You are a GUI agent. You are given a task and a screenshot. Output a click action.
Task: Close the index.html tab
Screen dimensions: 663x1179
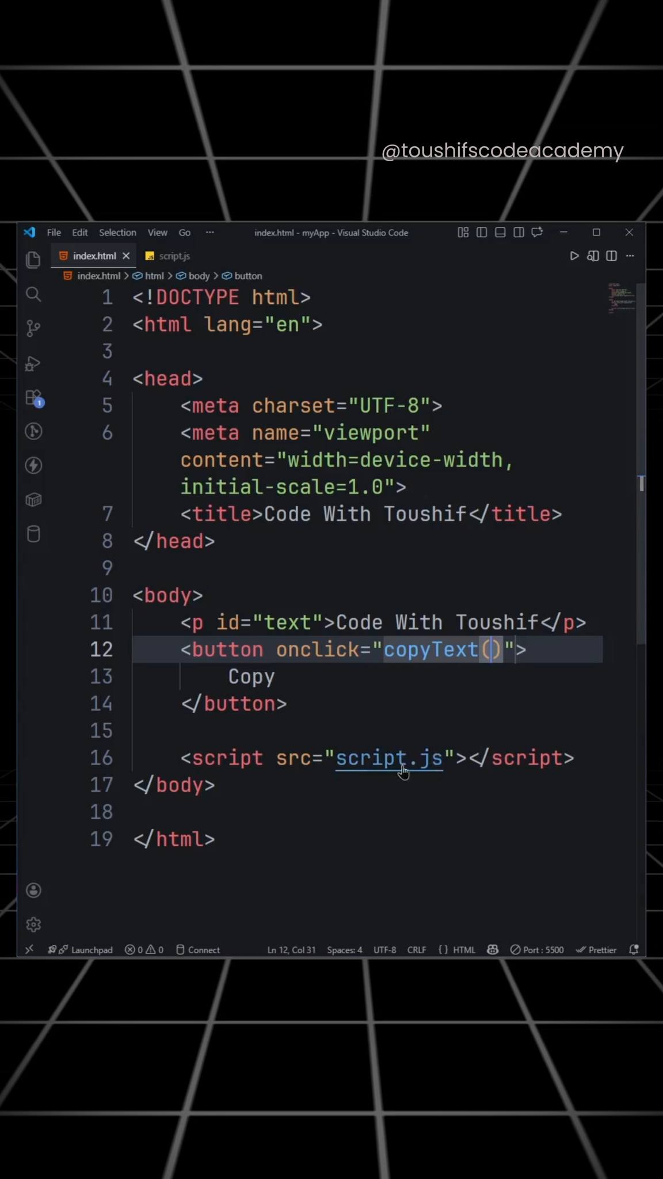point(126,256)
